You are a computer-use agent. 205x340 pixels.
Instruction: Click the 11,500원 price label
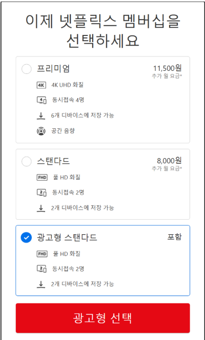pyautogui.click(x=168, y=68)
